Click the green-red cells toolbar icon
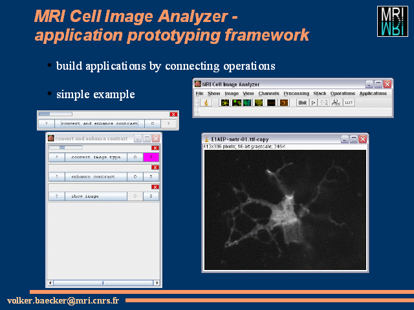The height and width of the screenshot is (310, 414). tap(236, 103)
